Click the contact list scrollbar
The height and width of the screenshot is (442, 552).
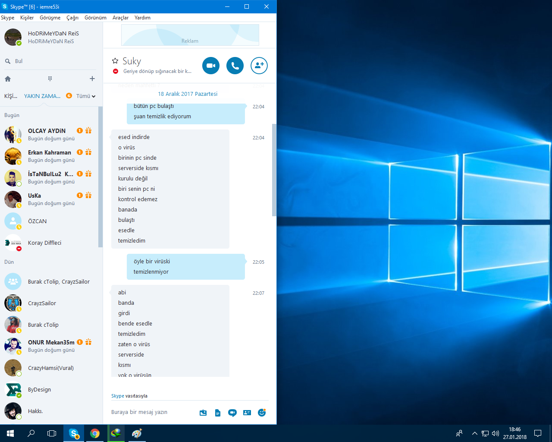click(100, 177)
